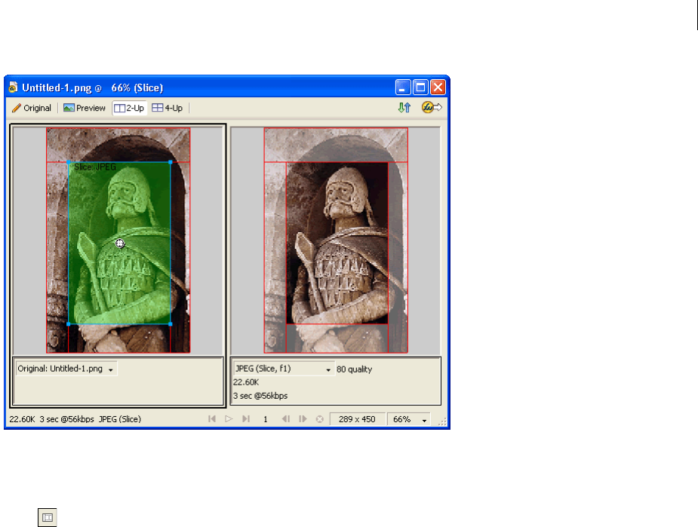The image size is (698, 527).
Task: Step to next frame button
Action: 303,419
